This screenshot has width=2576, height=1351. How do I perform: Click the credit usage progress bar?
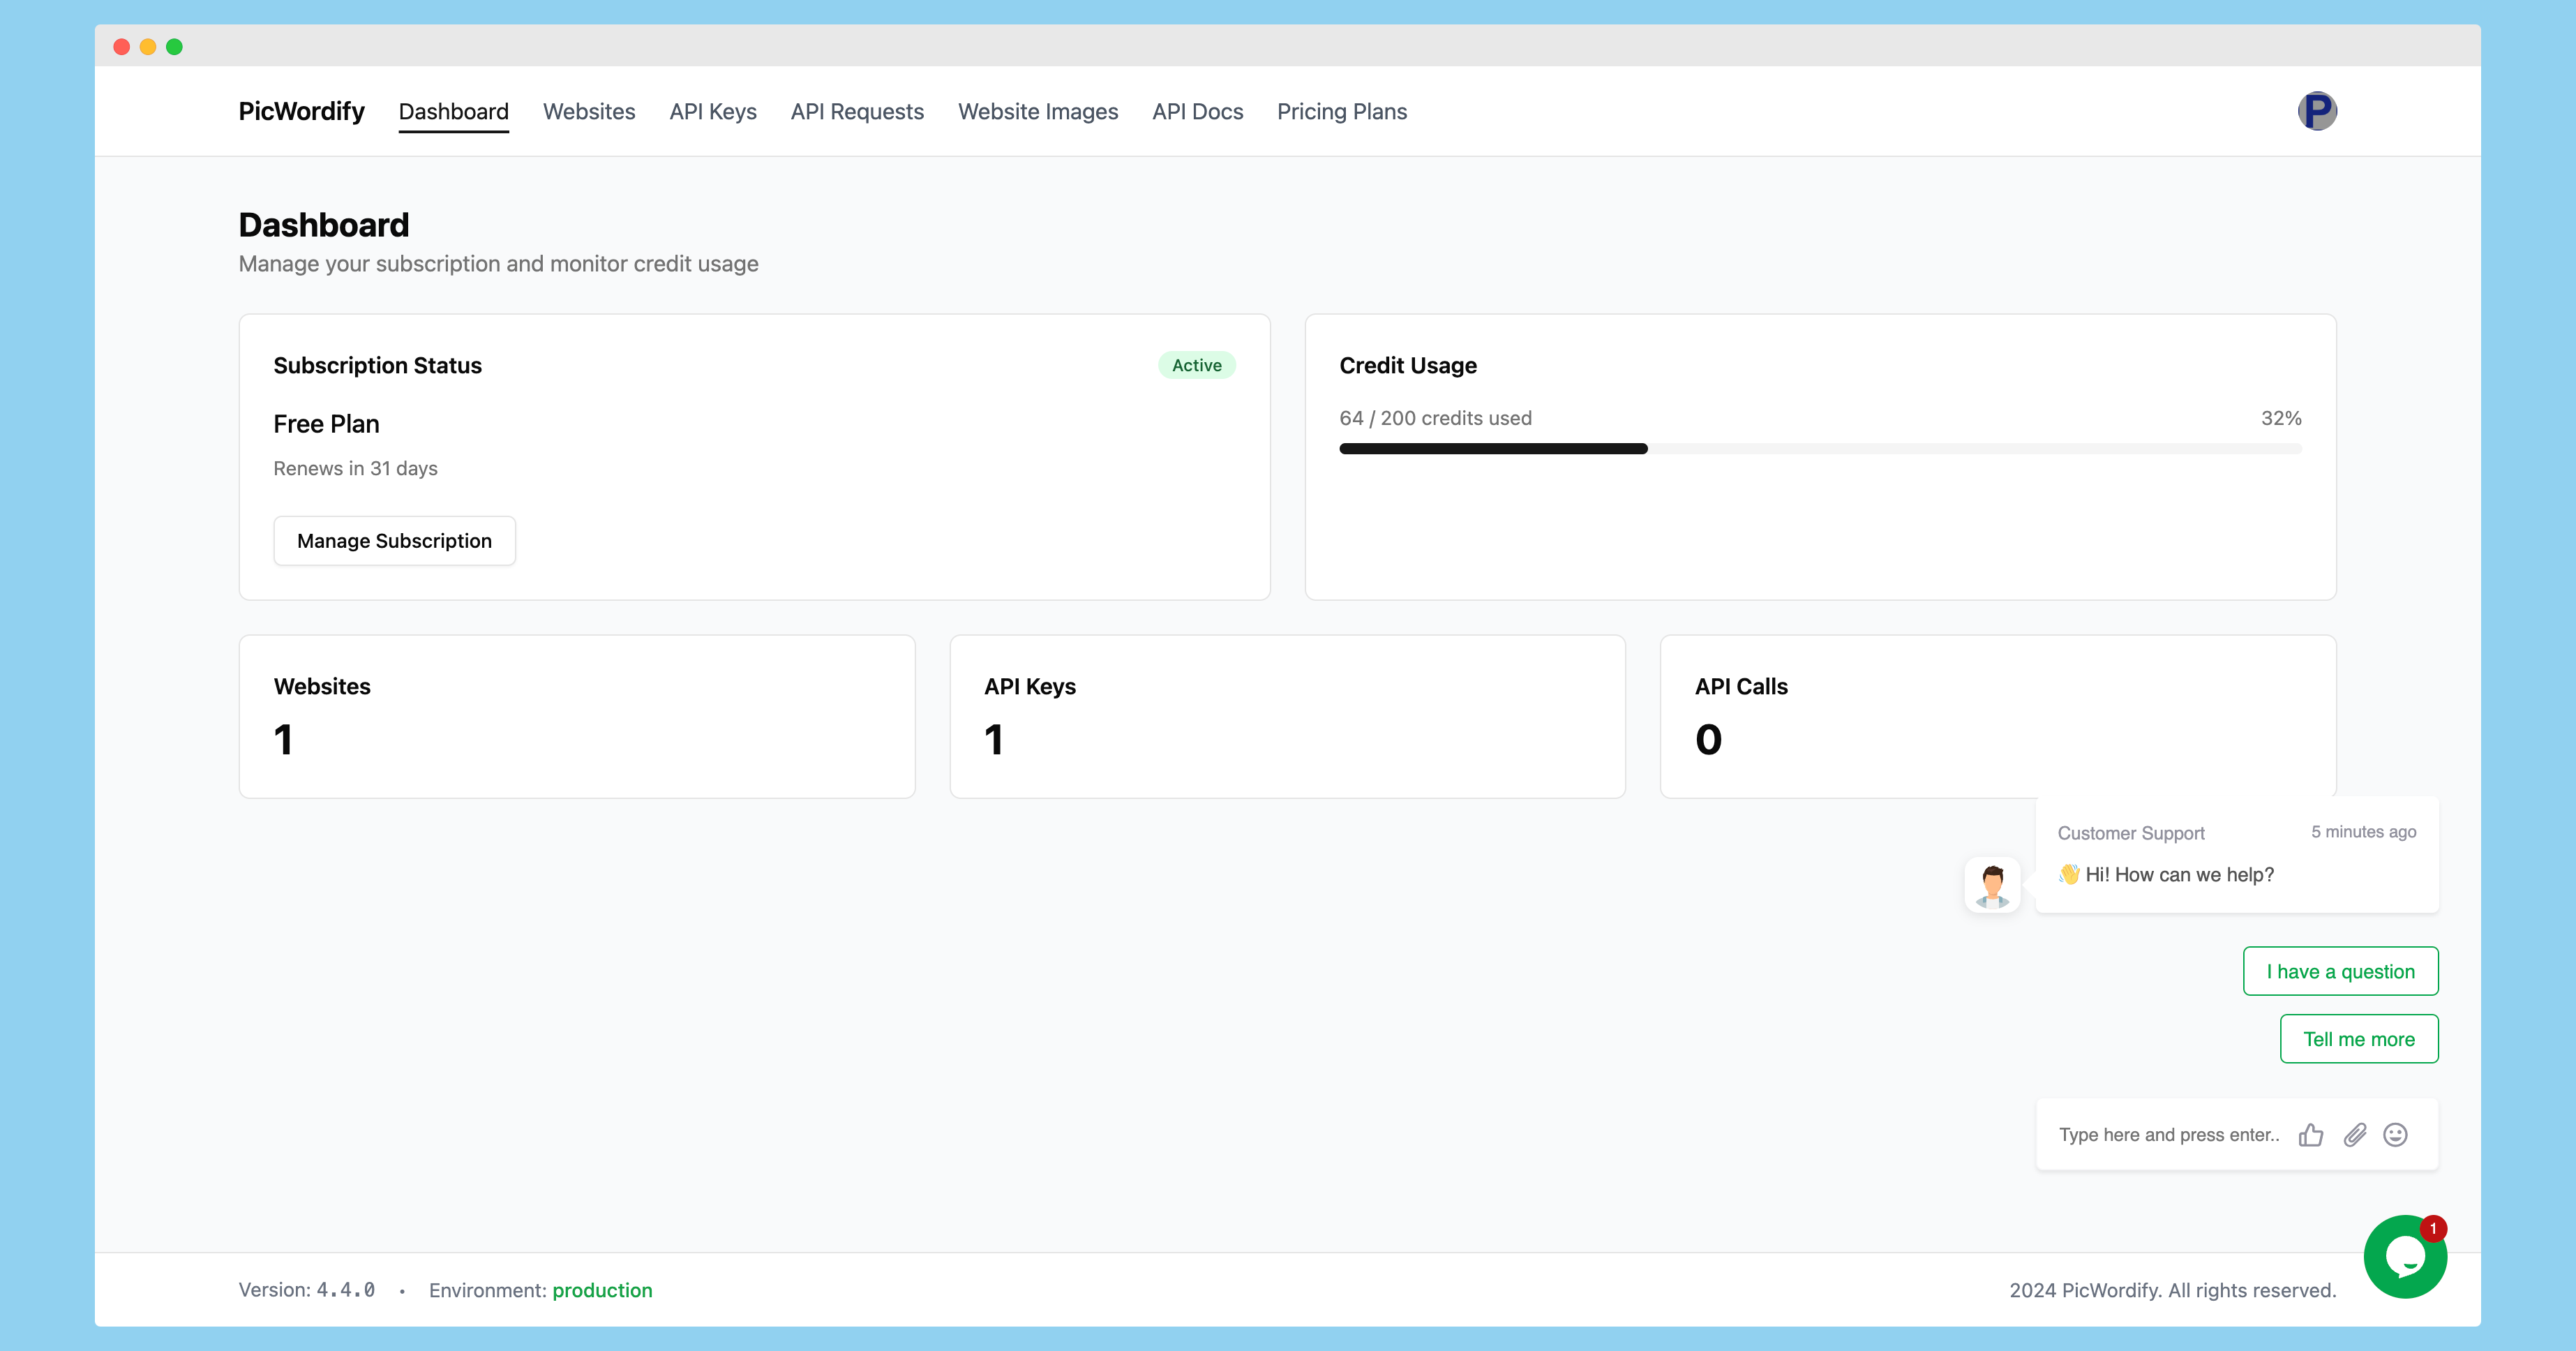click(1820, 449)
